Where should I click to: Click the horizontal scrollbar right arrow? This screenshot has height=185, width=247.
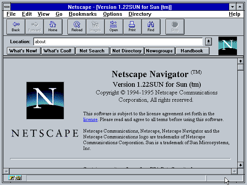click(234, 171)
